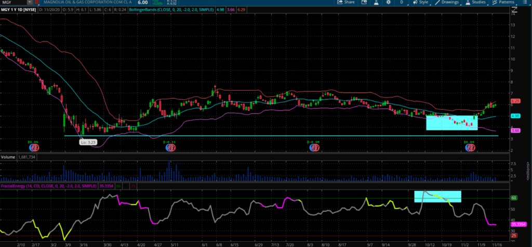Click the 3.66 lower band price label
Screen dimensions: 532x247
[515, 130]
